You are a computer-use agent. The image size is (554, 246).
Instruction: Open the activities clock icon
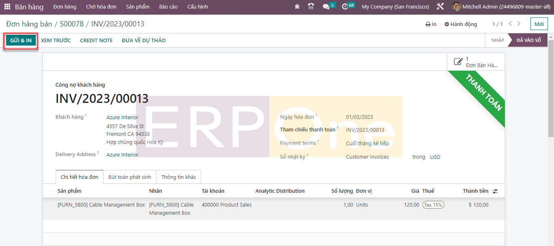(x=345, y=7)
